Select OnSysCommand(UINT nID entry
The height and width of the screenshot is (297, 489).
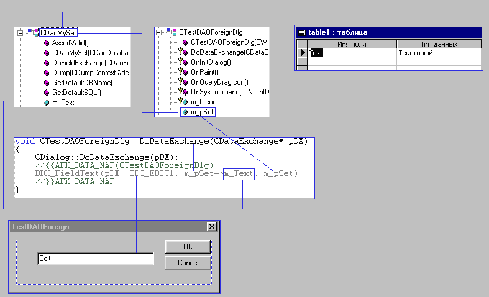point(230,93)
